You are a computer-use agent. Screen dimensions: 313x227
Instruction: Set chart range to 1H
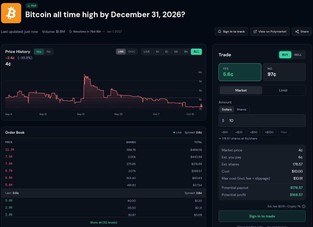click(x=157, y=52)
